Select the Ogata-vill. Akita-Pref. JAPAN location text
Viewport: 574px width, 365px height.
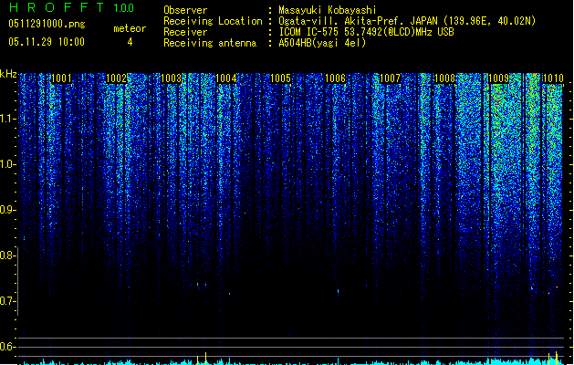pos(407,21)
